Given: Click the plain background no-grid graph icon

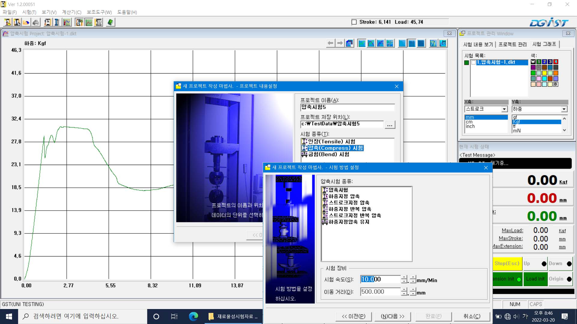Looking at the screenshot, I should [x=402, y=43].
